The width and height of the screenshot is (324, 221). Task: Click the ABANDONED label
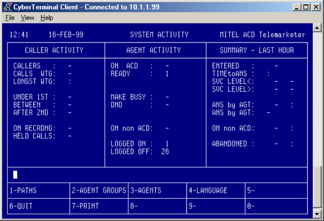229,144
